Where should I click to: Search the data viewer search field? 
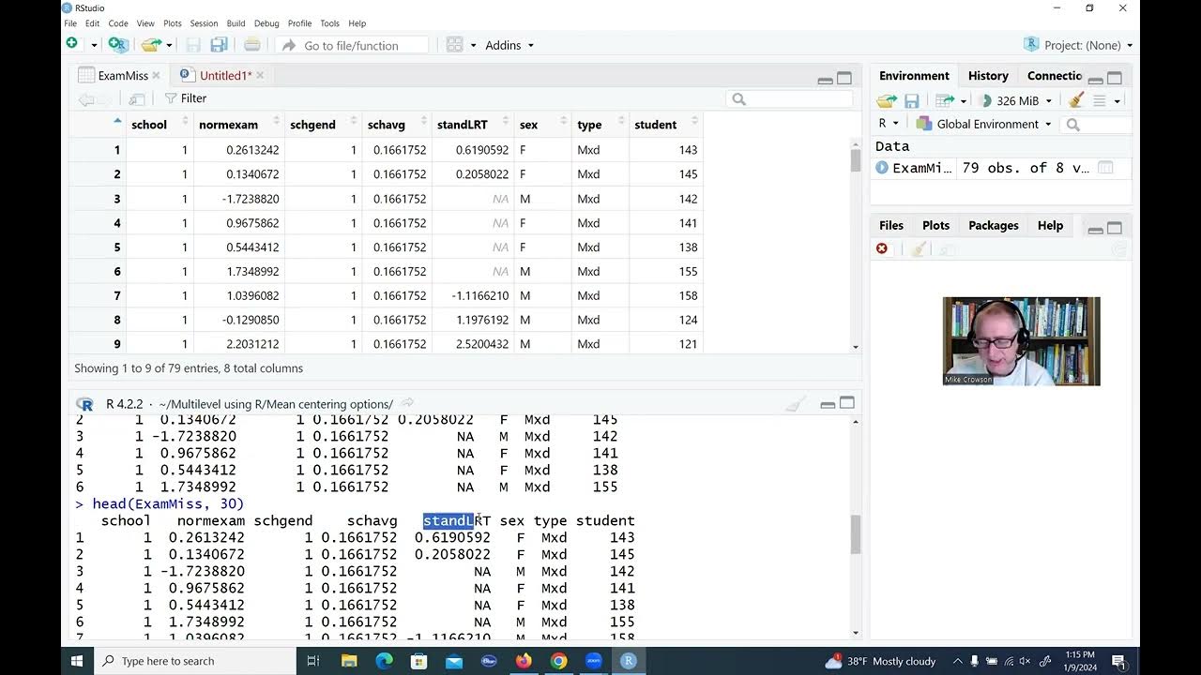coord(790,98)
